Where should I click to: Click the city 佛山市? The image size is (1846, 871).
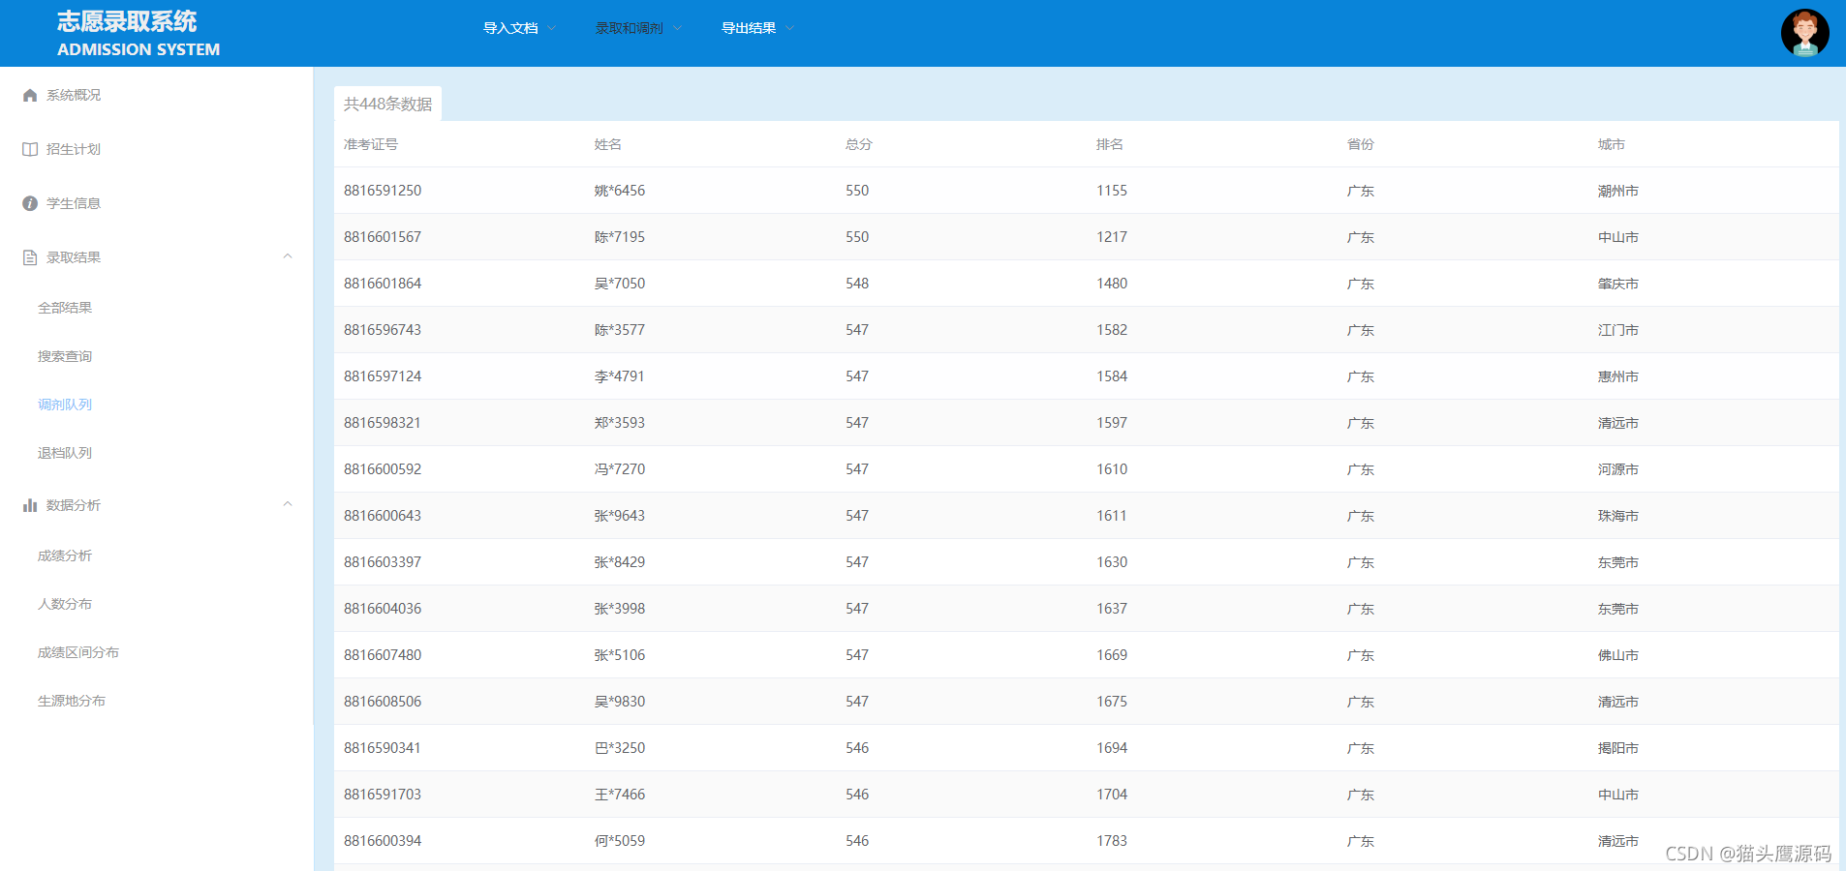(1618, 655)
